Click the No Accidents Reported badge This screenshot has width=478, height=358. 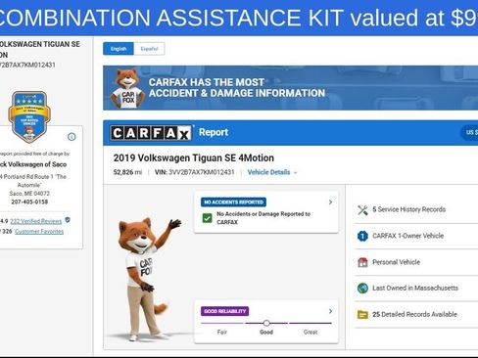(233, 202)
